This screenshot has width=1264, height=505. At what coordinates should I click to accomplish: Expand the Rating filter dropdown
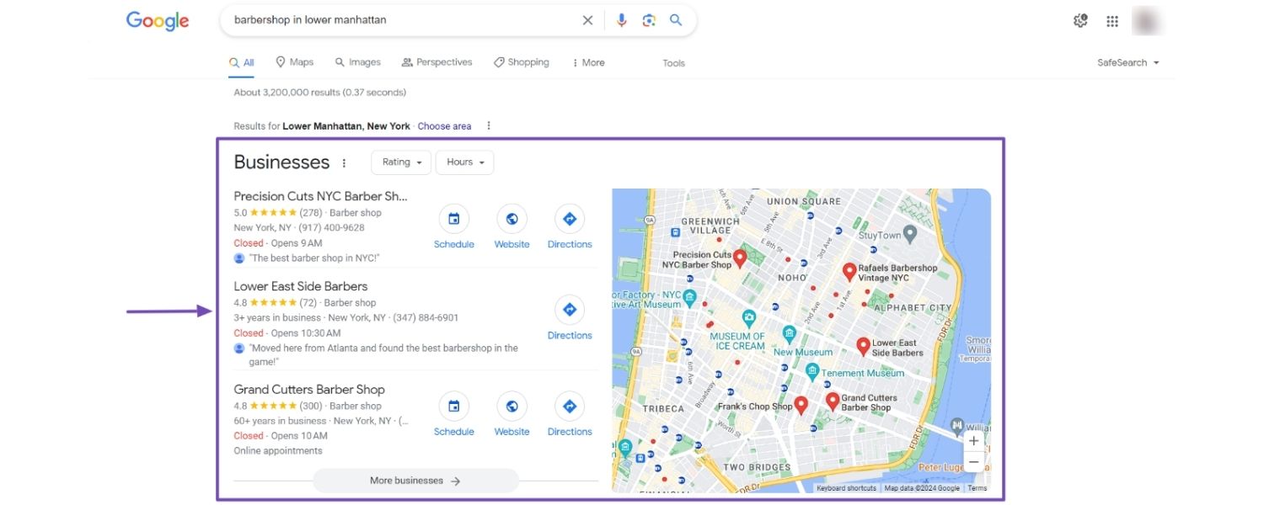coord(401,162)
